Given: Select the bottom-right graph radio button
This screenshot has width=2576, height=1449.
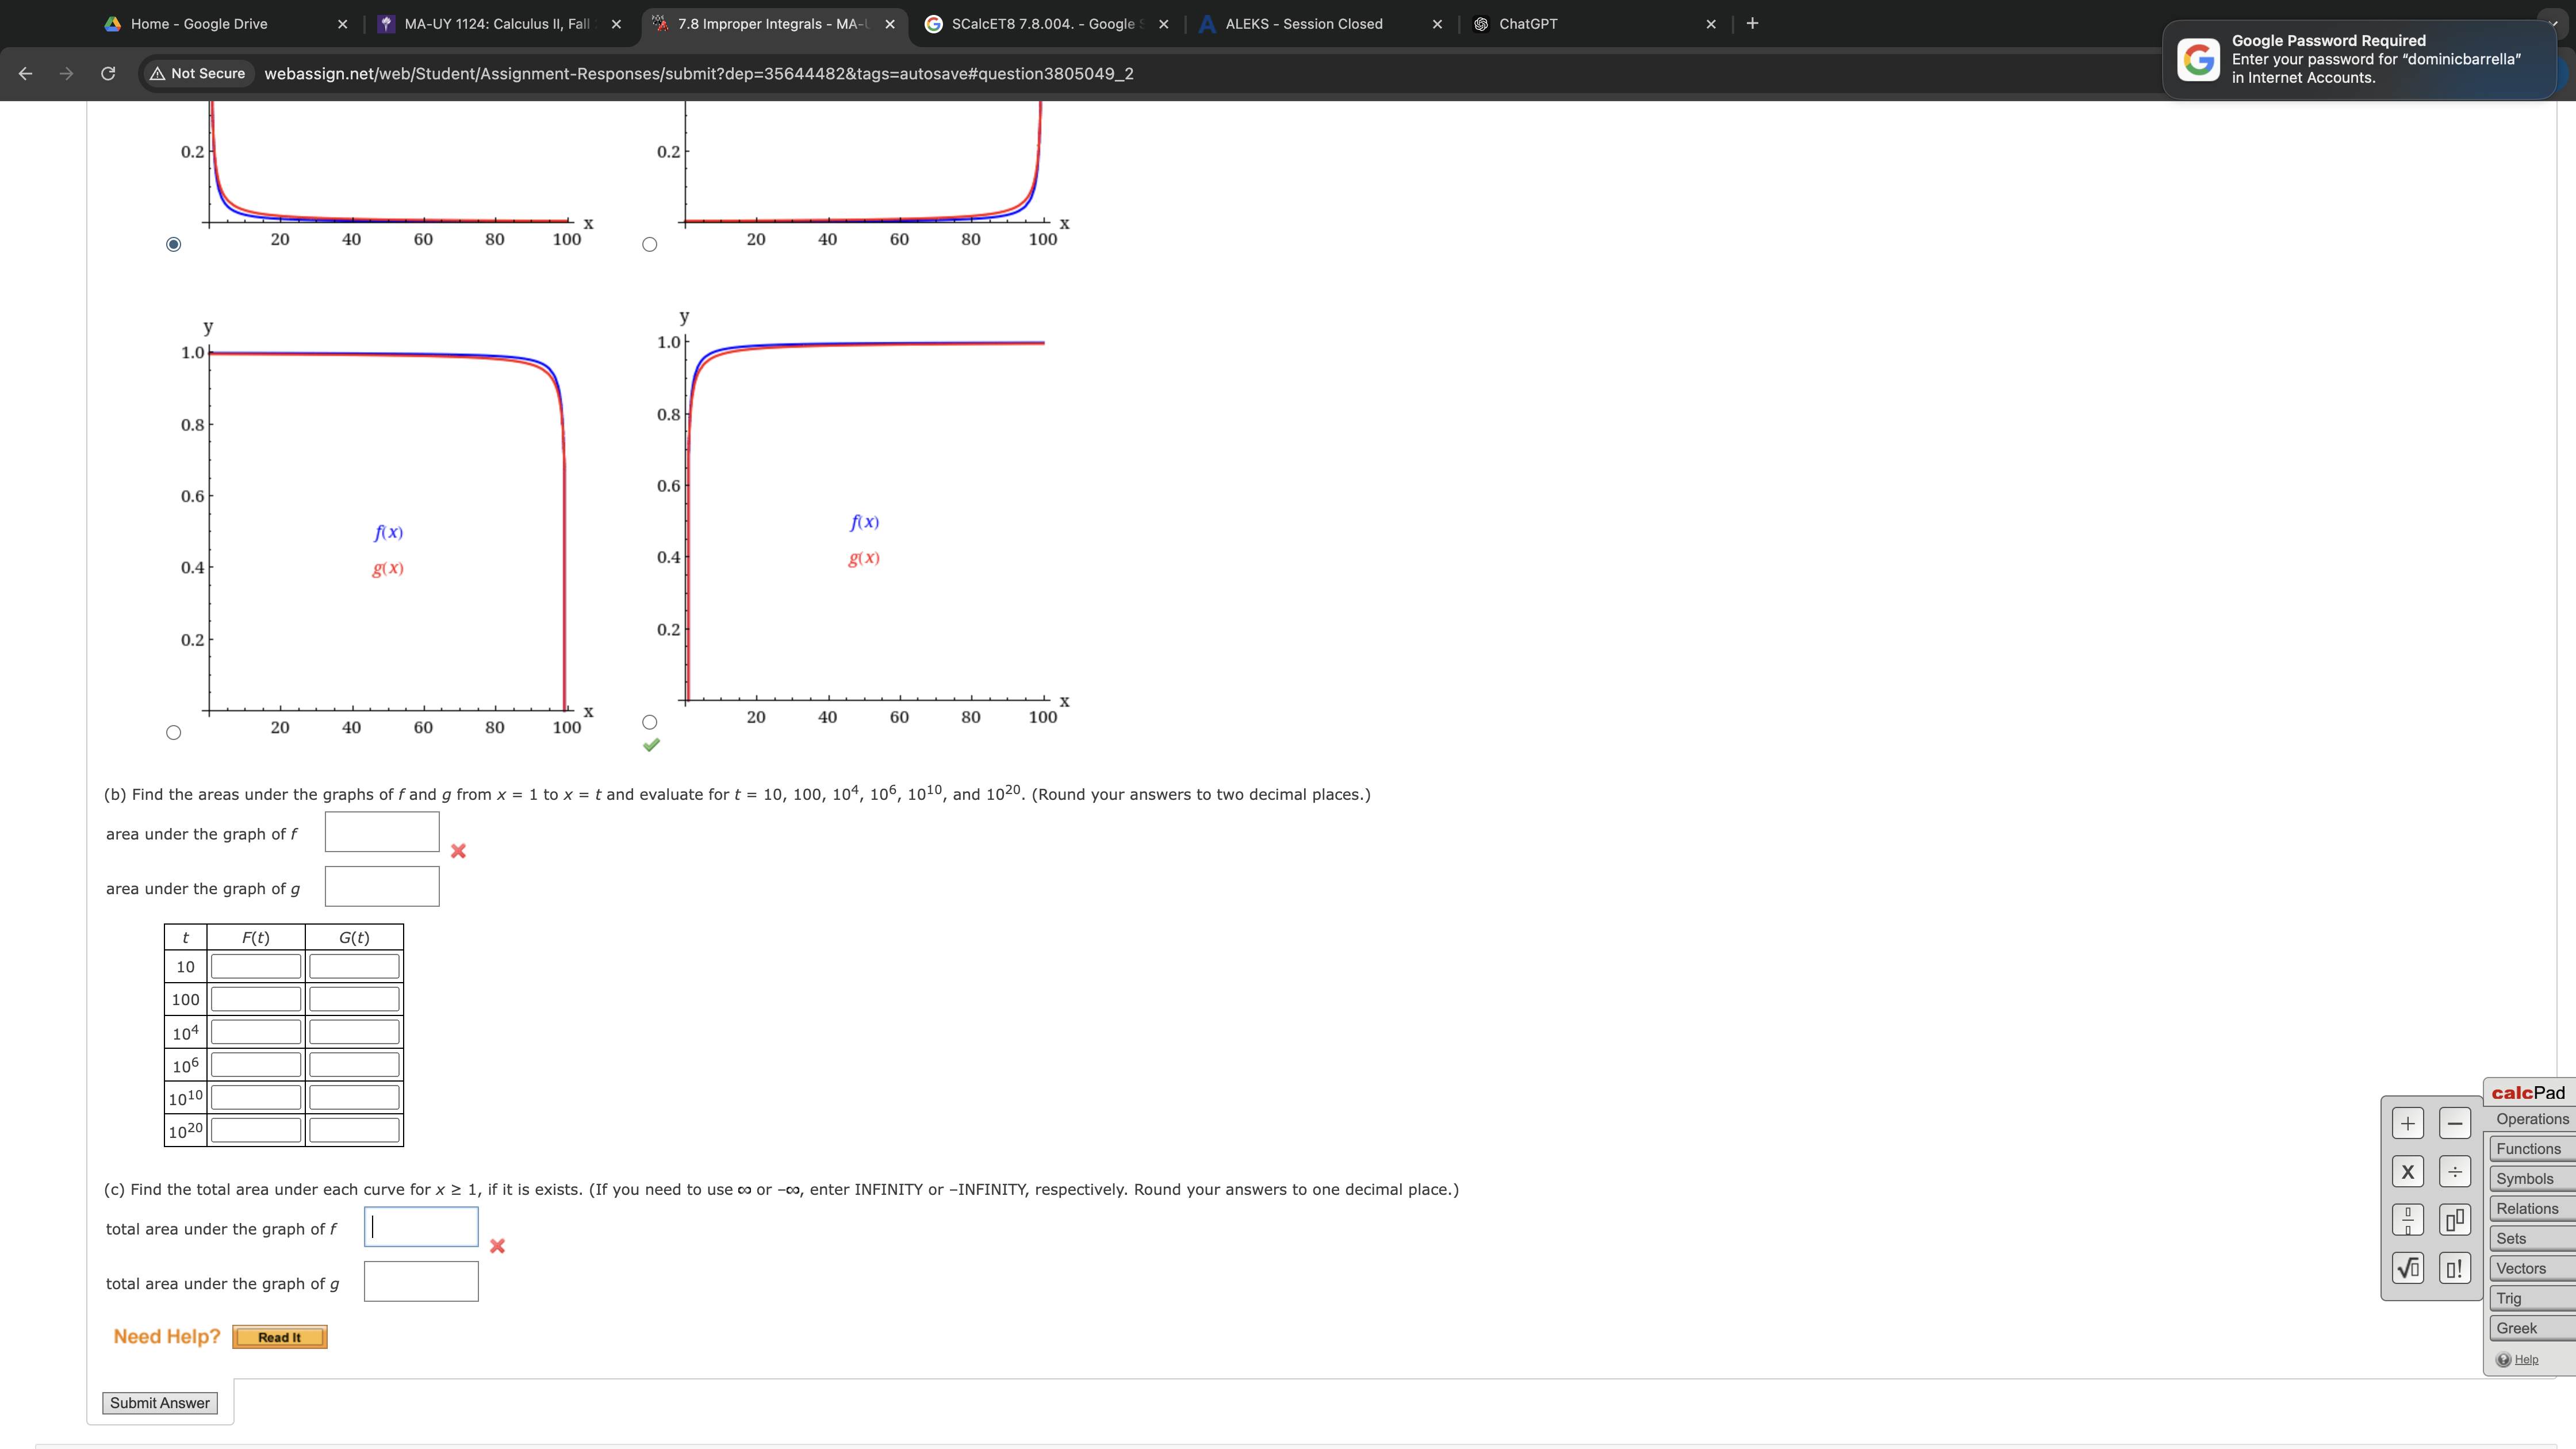Looking at the screenshot, I should point(649,721).
